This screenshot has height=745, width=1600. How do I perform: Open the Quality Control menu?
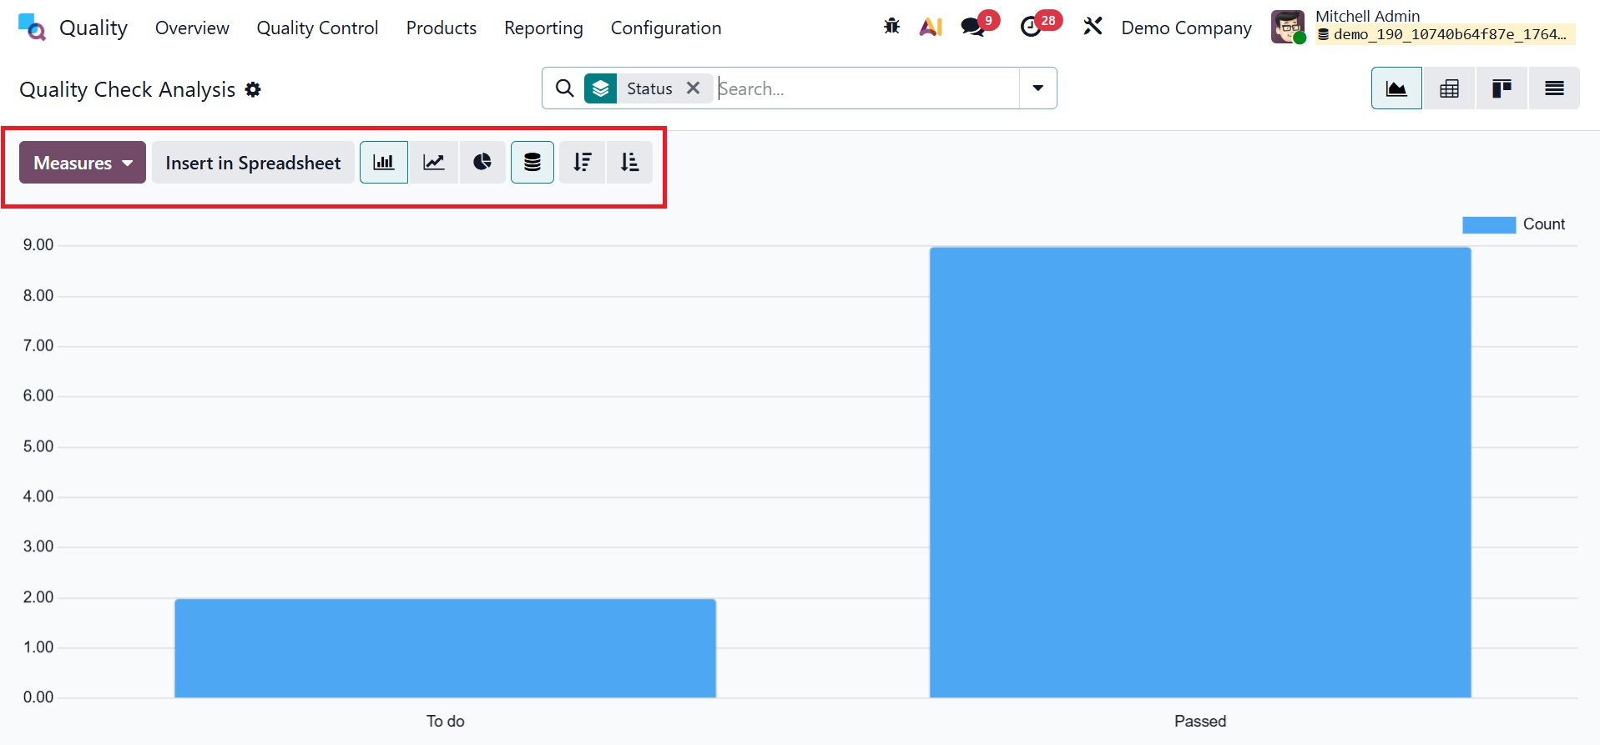317,28
